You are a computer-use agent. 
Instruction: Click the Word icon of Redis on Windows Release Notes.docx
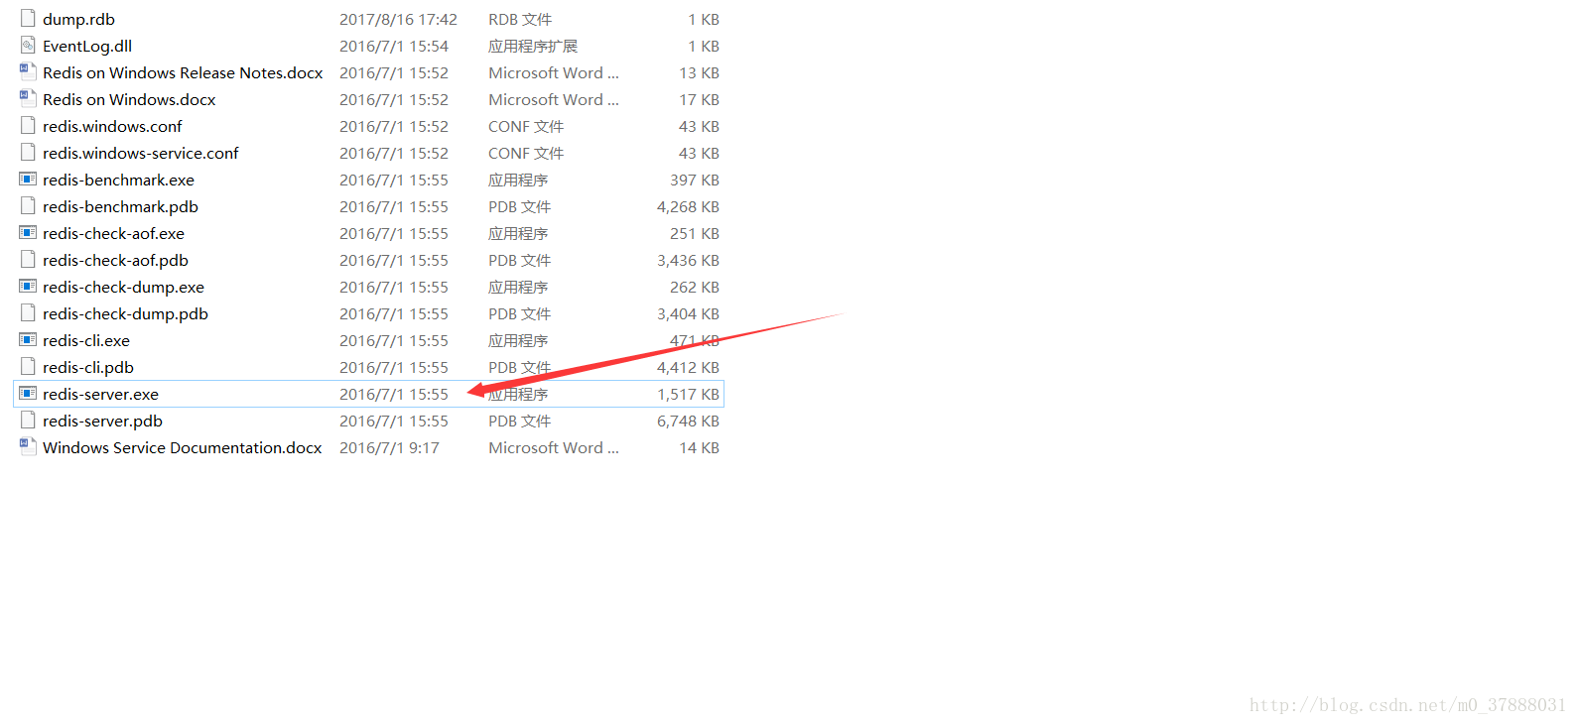[x=28, y=72]
